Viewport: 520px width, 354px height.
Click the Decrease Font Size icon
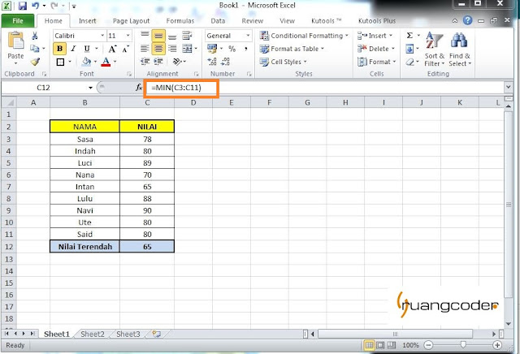125,49
